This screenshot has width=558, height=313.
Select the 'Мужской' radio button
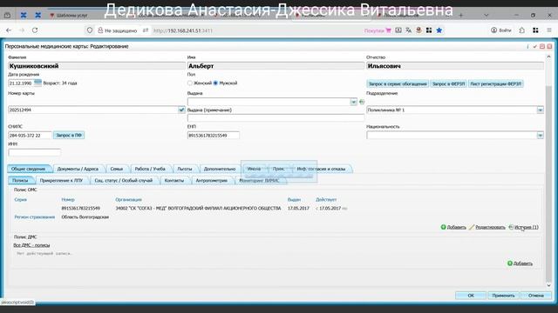pos(215,83)
